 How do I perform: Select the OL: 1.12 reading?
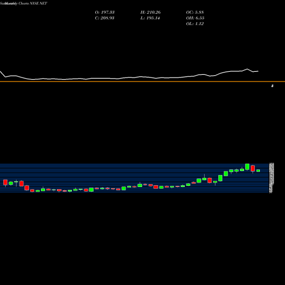[195, 24]
